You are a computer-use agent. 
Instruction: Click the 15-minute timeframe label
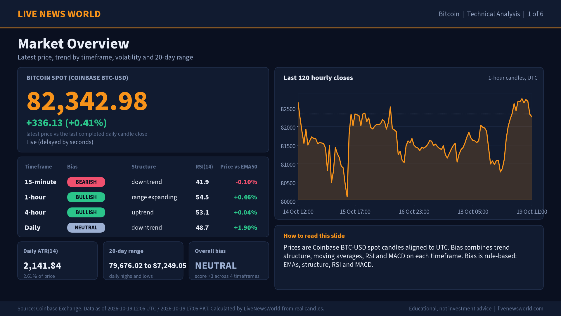(x=40, y=182)
